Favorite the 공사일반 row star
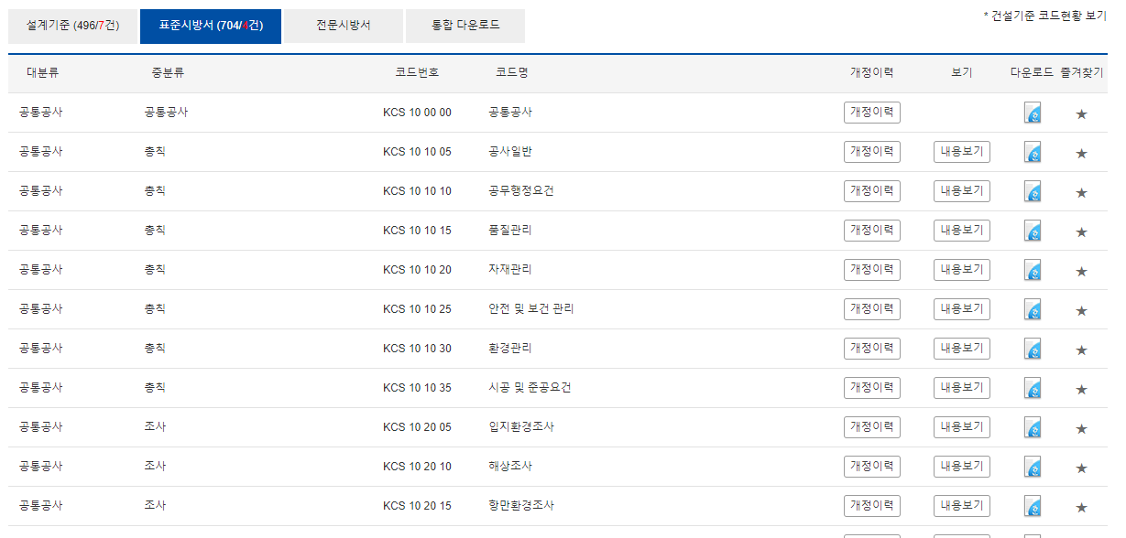The image size is (1126, 538). (x=1081, y=153)
